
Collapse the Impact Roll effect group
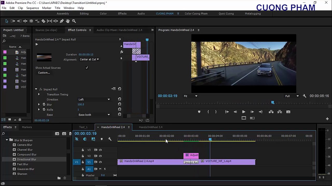coord(36,89)
